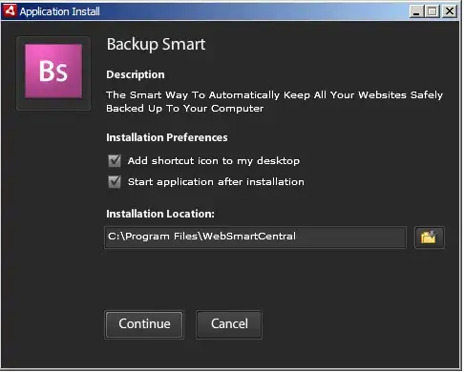Image resolution: width=464 pixels, height=372 pixels.
Task: Click the Description heading
Action: pos(136,74)
